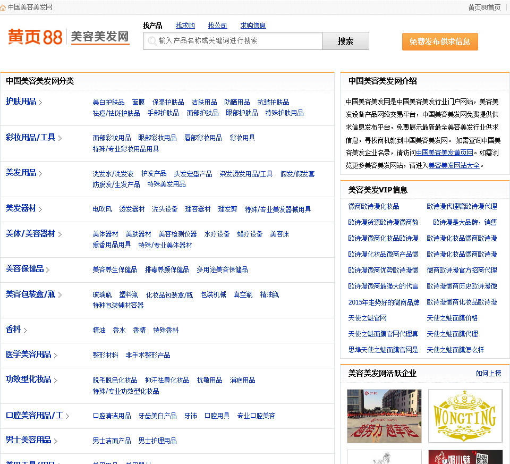510x464 pixels.
Task: Click the arrow next to 彩妆用品/工具
Action: 60,138
